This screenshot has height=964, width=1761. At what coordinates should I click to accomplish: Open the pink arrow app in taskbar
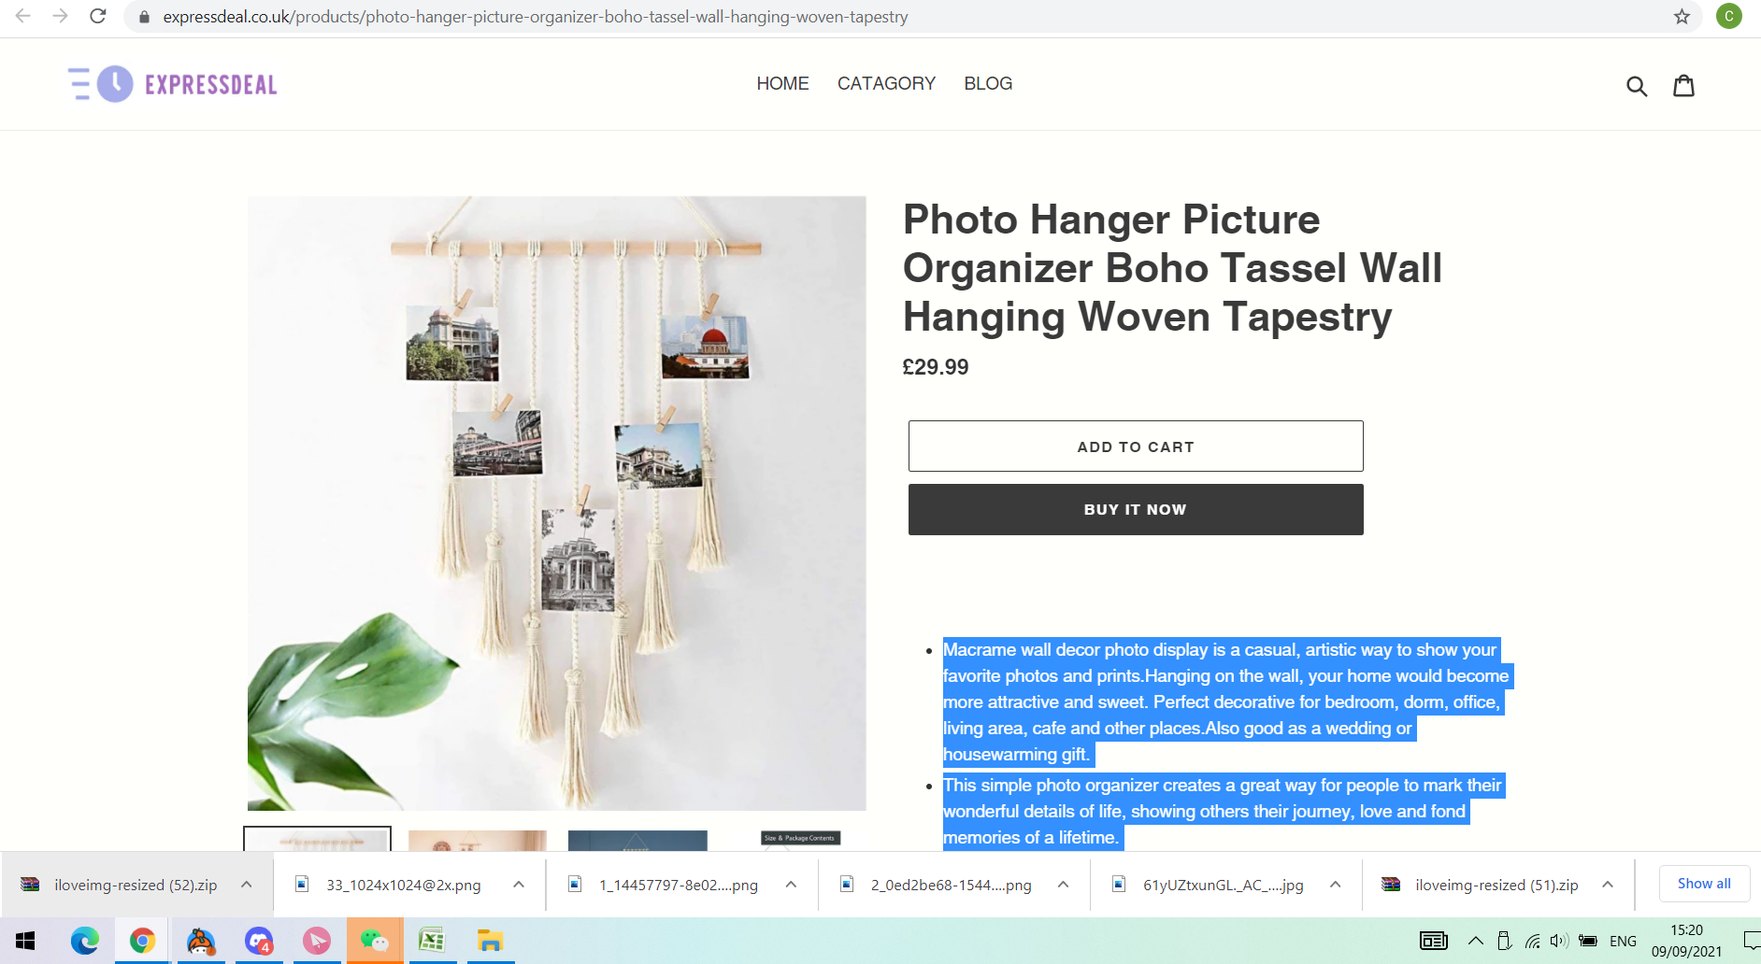pyautogui.click(x=316, y=941)
